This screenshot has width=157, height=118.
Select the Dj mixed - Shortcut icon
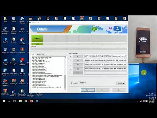coord(14,30)
